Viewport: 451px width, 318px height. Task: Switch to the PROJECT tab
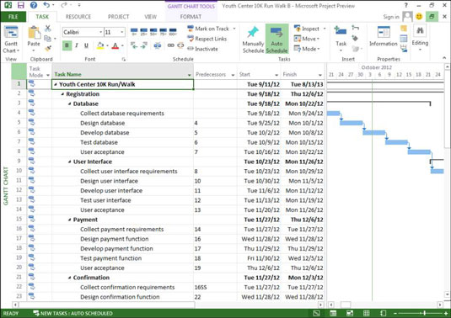[119, 17]
